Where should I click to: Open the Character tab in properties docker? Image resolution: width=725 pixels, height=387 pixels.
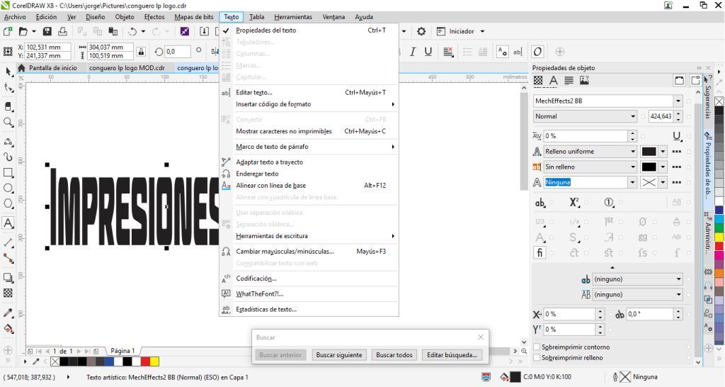coord(553,81)
